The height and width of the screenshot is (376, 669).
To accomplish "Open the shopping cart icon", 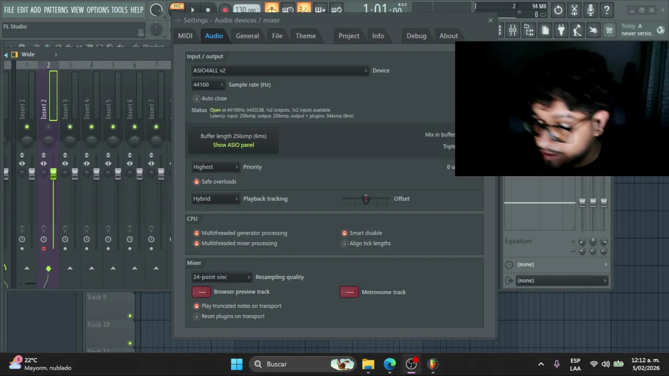I will (609, 31).
